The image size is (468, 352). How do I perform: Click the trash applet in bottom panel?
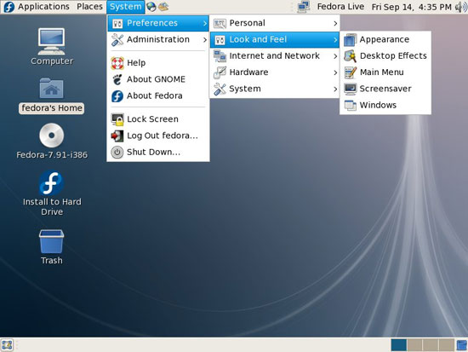(461, 345)
